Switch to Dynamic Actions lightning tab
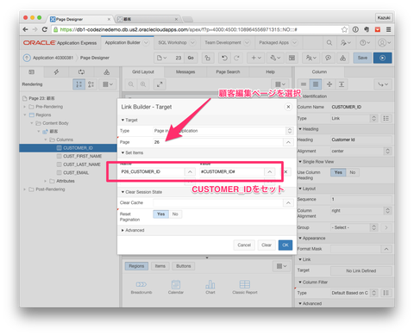The width and height of the screenshot is (414, 335). 56,72
